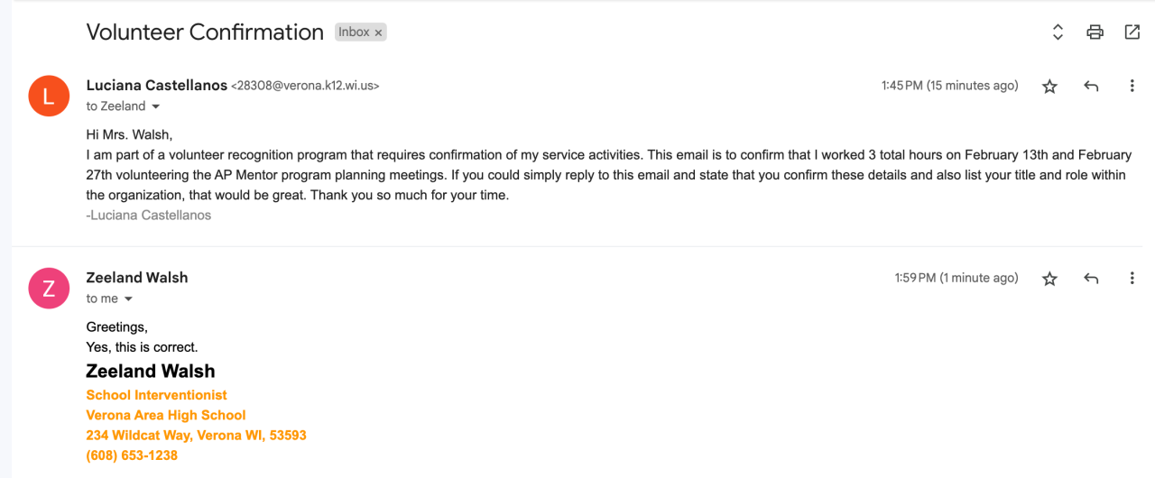Open more options for Luciana's message

click(x=1132, y=87)
